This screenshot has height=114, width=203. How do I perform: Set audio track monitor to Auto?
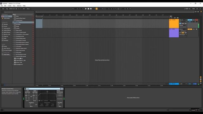pos(183,23)
